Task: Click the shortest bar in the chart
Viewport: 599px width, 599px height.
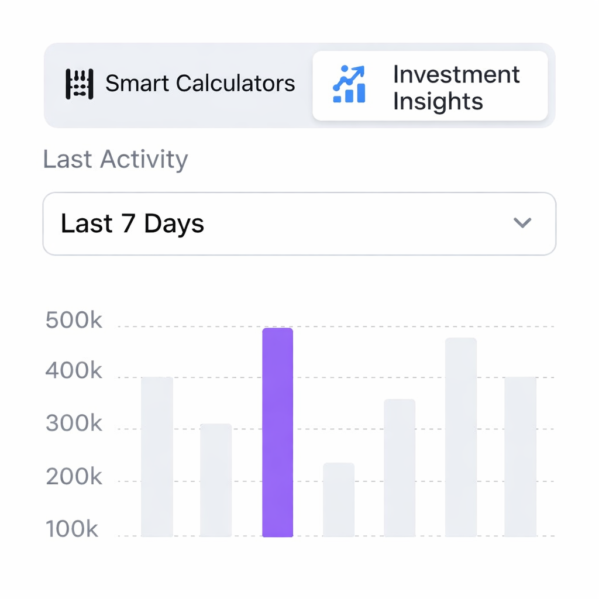Action: tap(339, 500)
